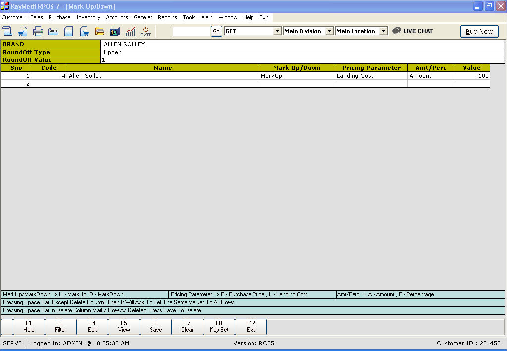Click the RoundOff Value field showing 1

[x=302, y=60]
